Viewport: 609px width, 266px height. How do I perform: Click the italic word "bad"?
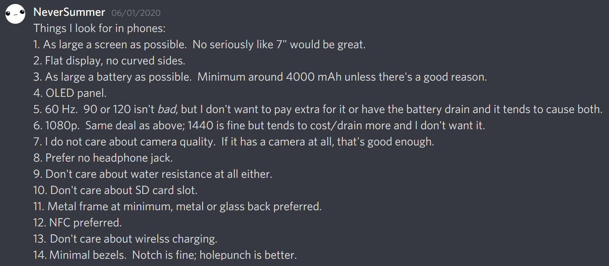[x=167, y=109]
